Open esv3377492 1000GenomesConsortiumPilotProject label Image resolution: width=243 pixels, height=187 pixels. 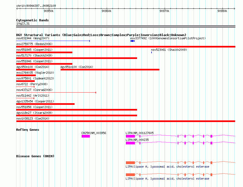tap(168, 38)
